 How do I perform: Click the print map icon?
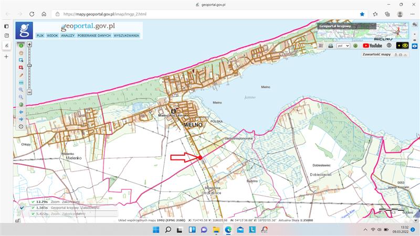331,46
